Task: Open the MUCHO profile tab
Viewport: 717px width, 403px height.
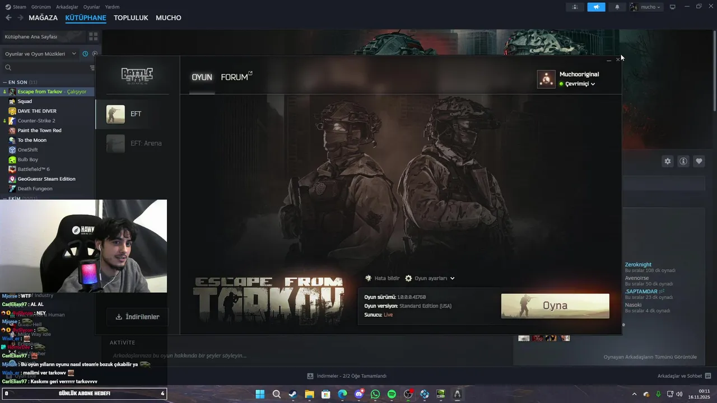Action: [169, 18]
